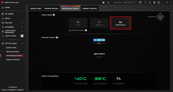Select System Vitals in sidebar tree
This screenshot has width=173, height=92.
(x=11, y=48)
